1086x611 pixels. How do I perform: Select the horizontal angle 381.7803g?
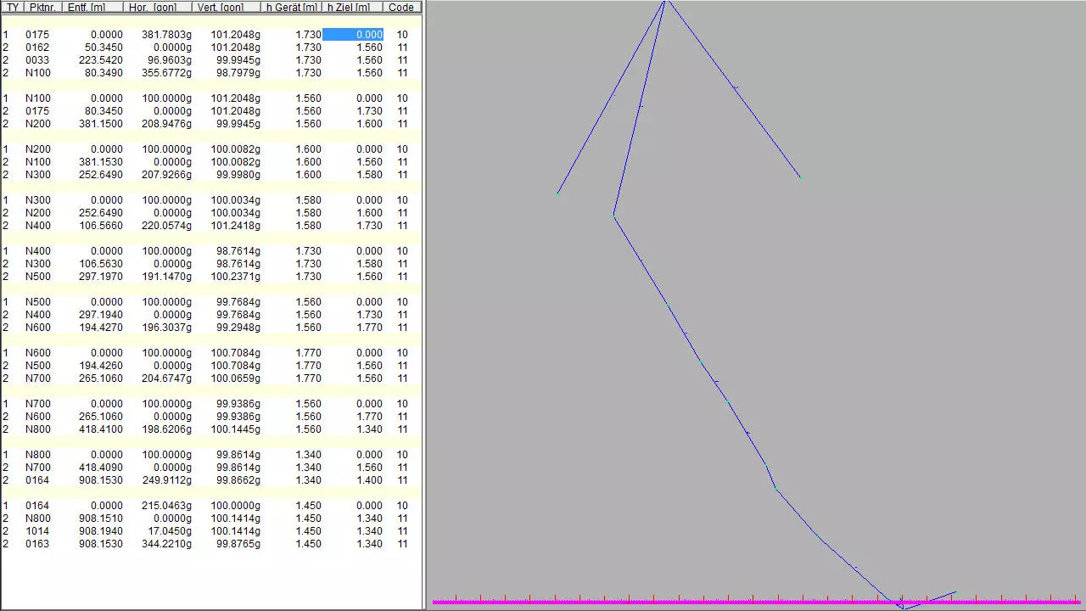pos(166,35)
